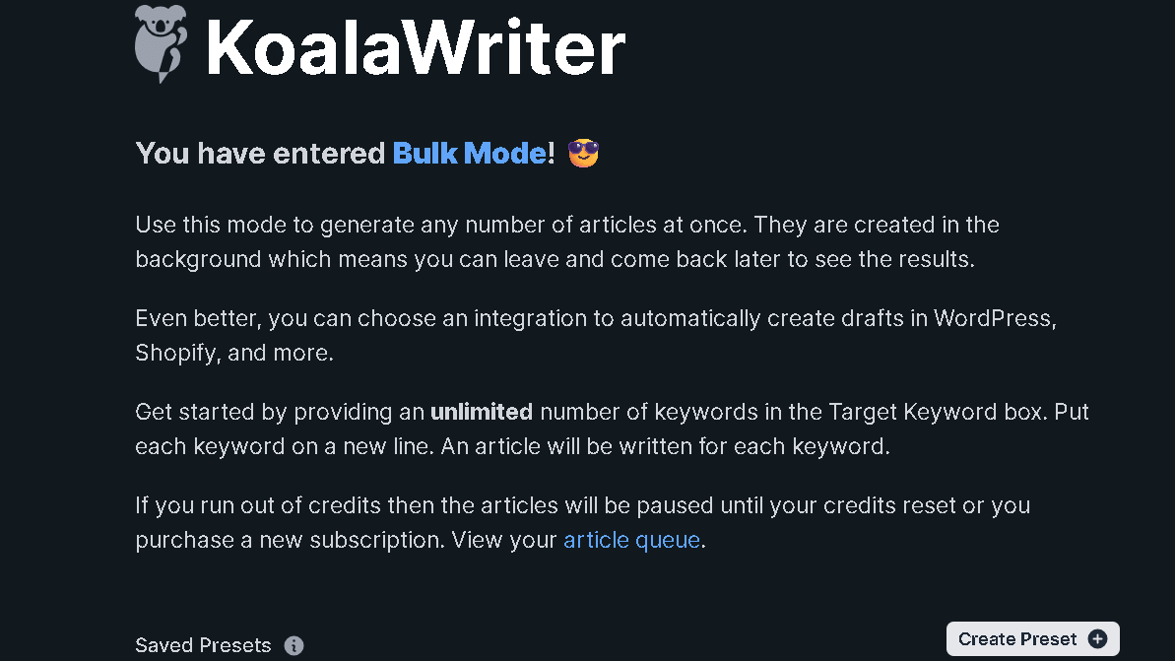Click the article queue hyperlink in the paragraph
This screenshot has height=661, width=1175.
pyautogui.click(x=631, y=540)
